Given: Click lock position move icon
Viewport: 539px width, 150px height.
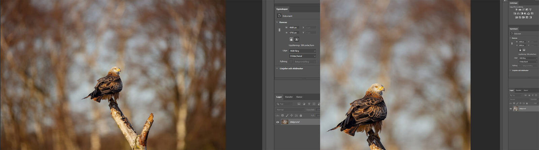Looking at the screenshot, I should (291, 115).
